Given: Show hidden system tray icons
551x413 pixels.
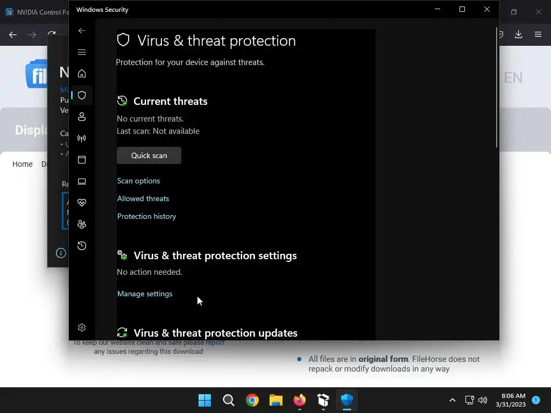Looking at the screenshot, I should [x=453, y=400].
